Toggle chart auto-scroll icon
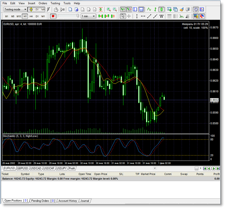Viewport: 228px width, 209px height. click(x=123, y=9)
